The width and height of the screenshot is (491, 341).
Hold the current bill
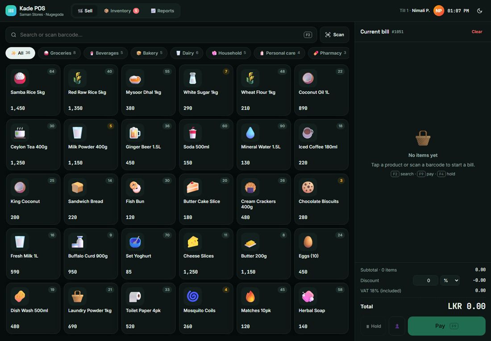pyautogui.click(x=373, y=326)
